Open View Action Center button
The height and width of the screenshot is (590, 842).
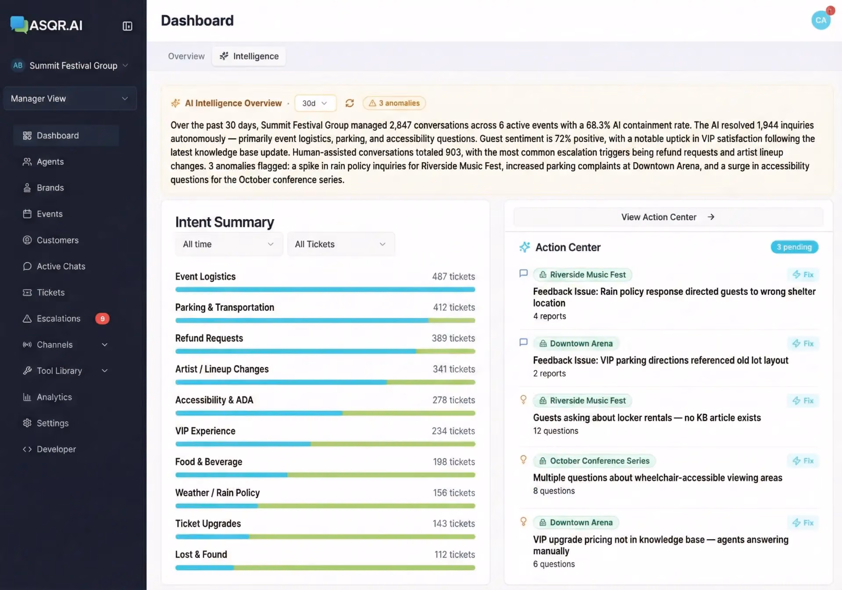pos(668,217)
